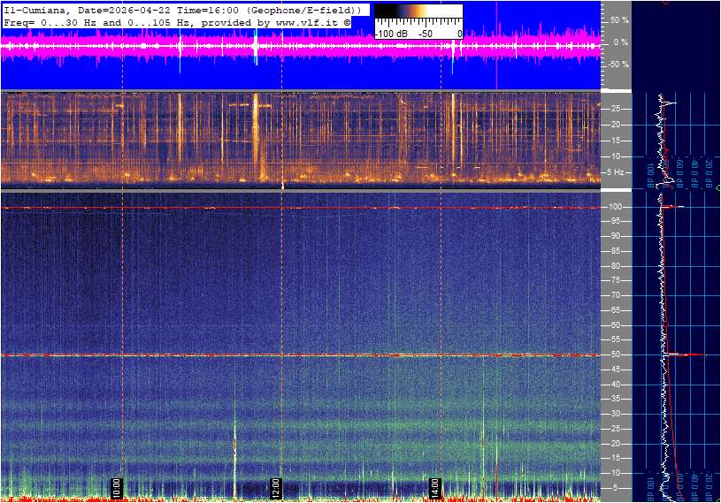
Task: Click '25' on the lower 0-105 Hz axis
Action: pos(615,429)
